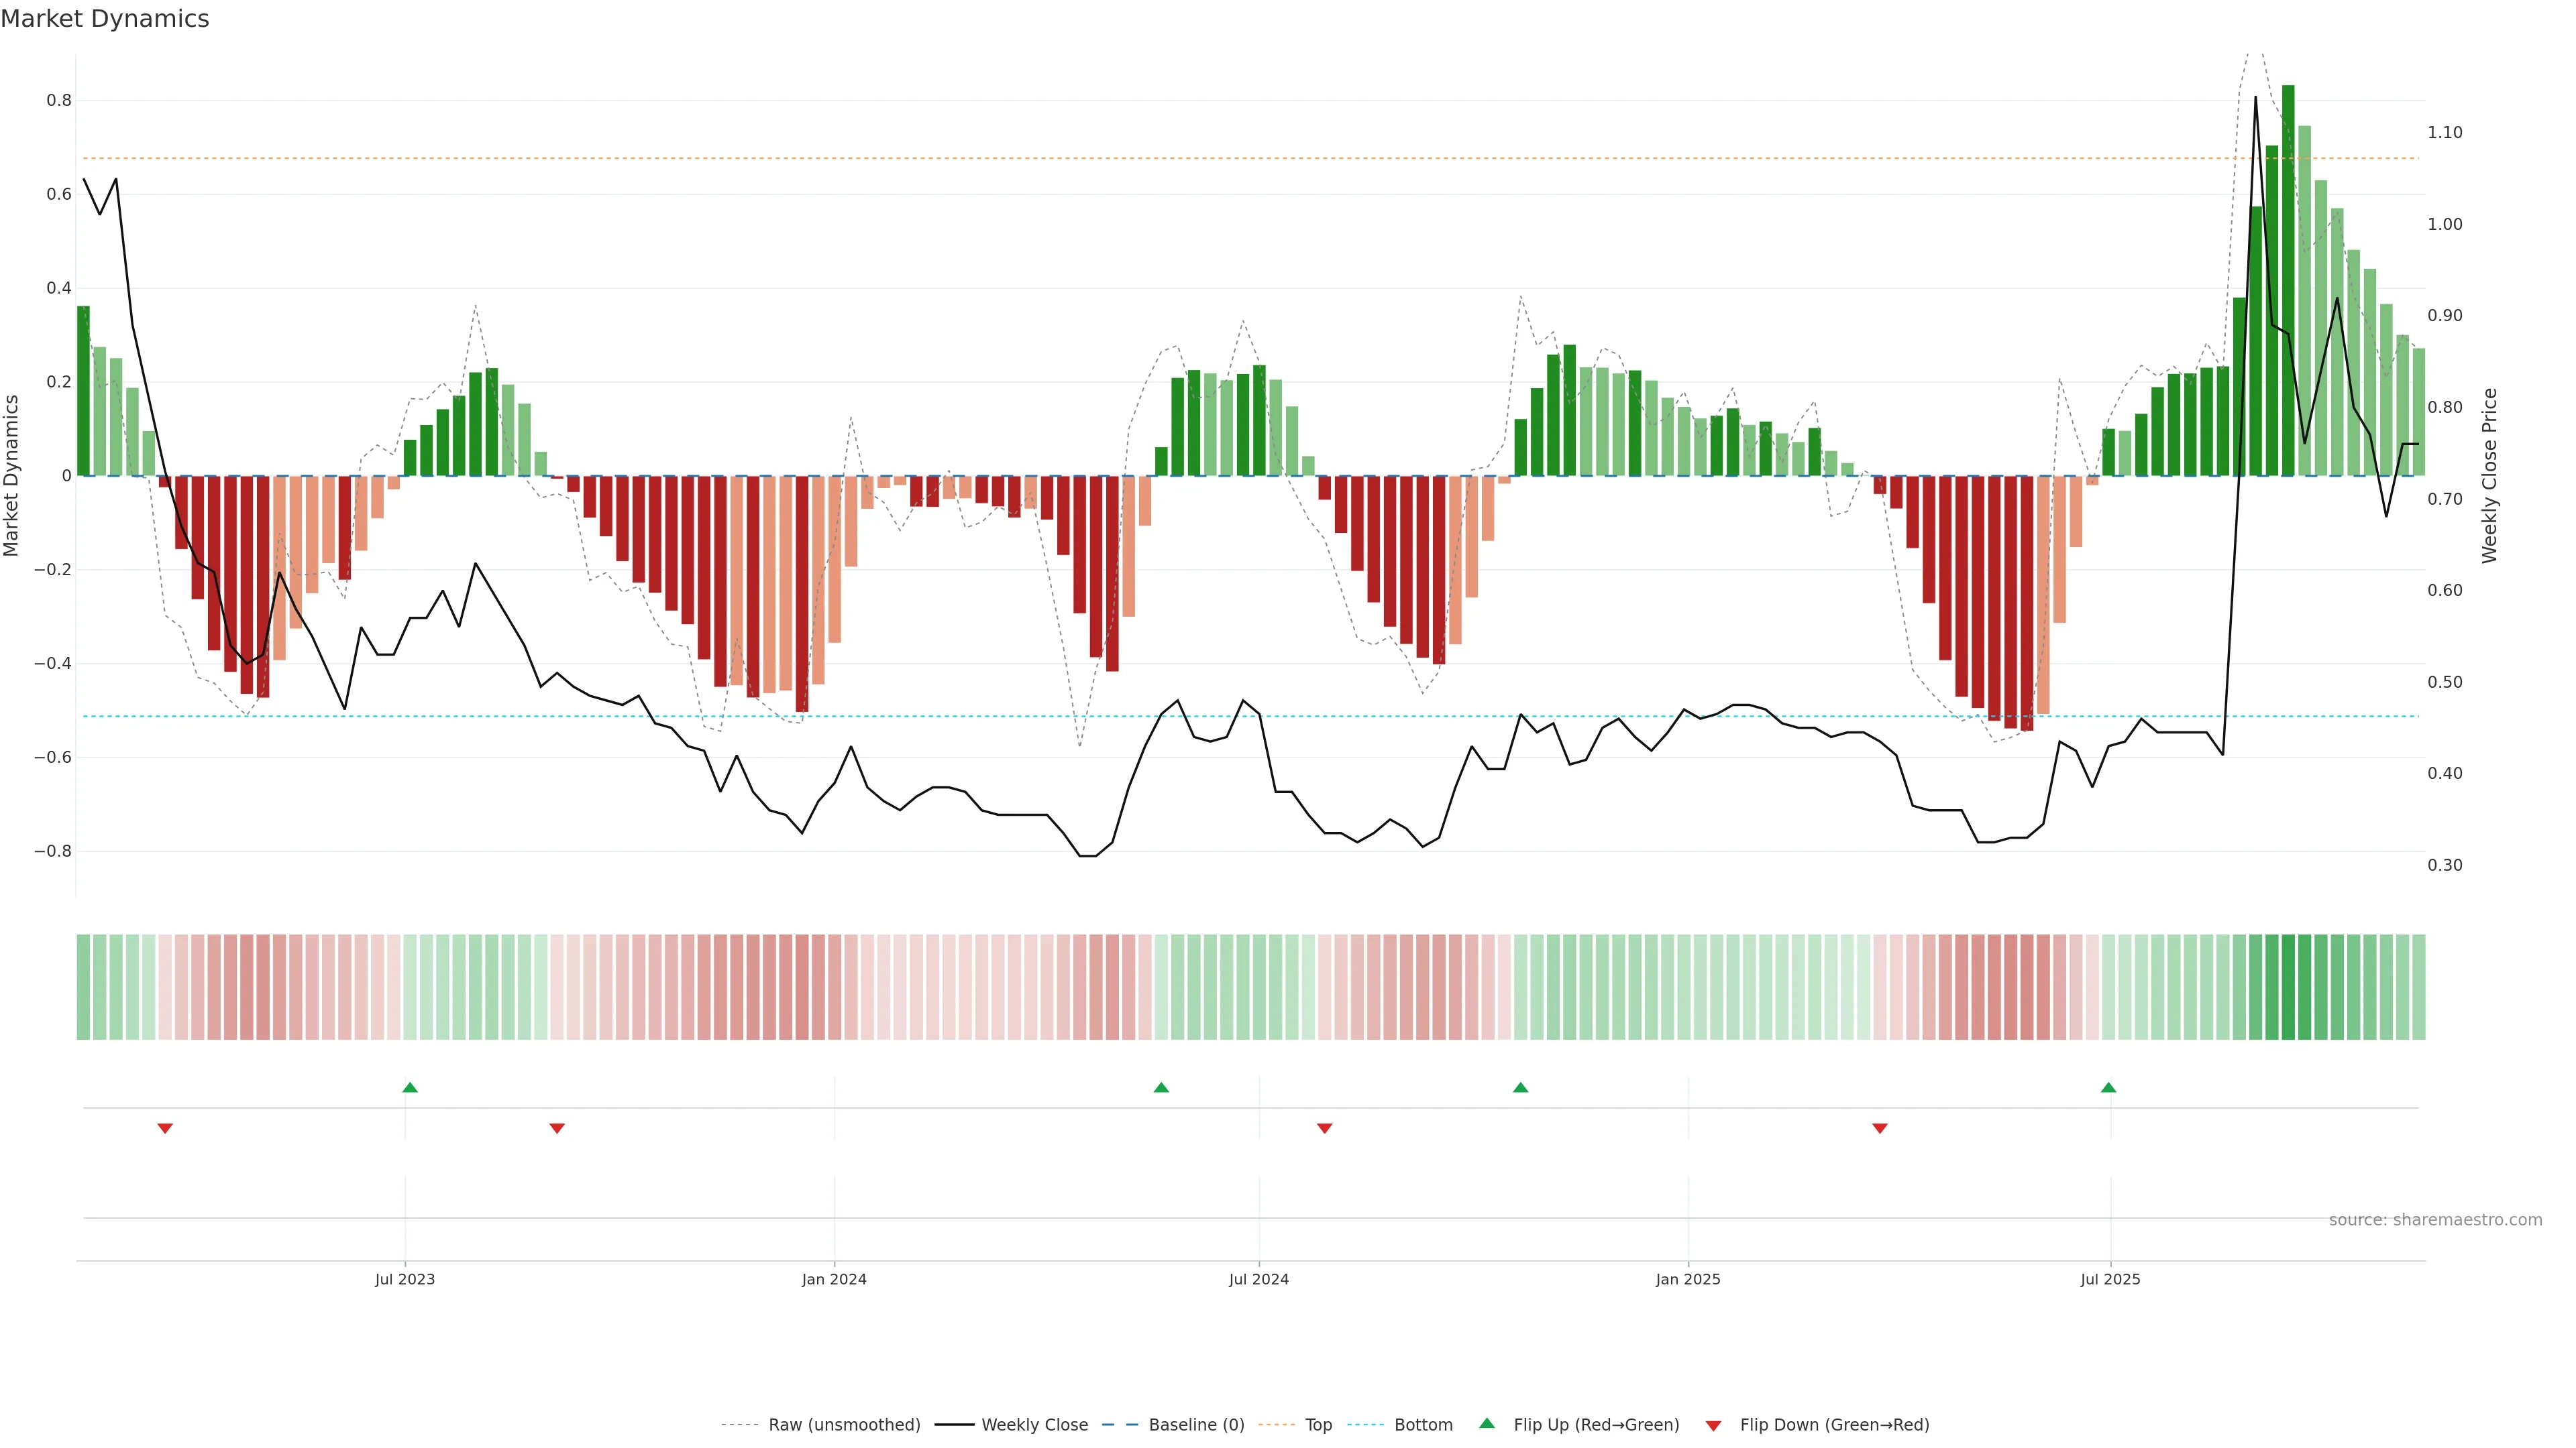
Task: Hide the Top threshold line via legend
Action: click(x=1318, y=1425)
